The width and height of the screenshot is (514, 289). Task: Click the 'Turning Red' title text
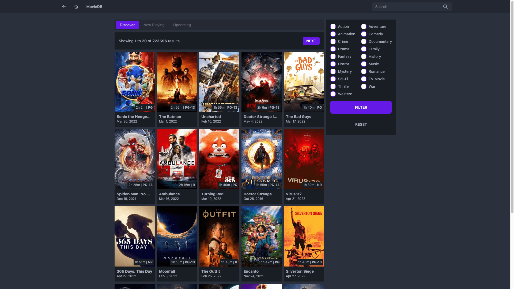(212, 194)
